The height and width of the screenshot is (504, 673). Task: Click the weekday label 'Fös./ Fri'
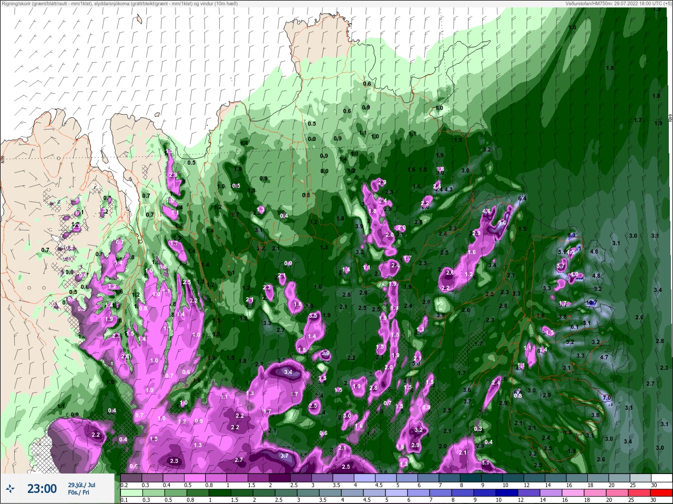pos(79,493)
